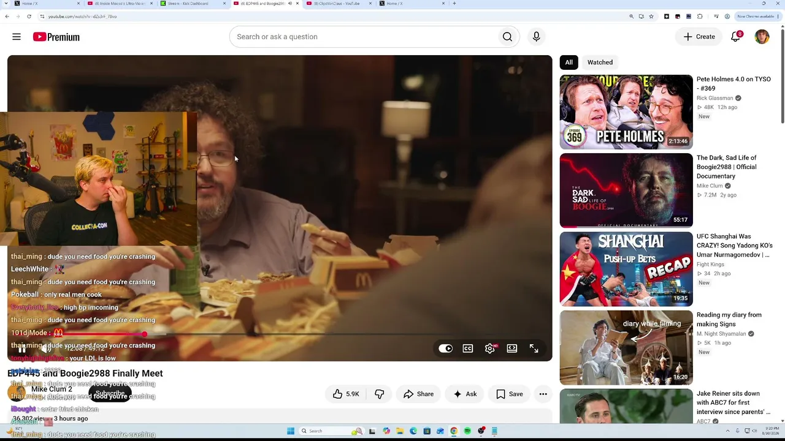Open the M. Night Shyamalan channel link

pyautogui.click(x=721, y=334)
